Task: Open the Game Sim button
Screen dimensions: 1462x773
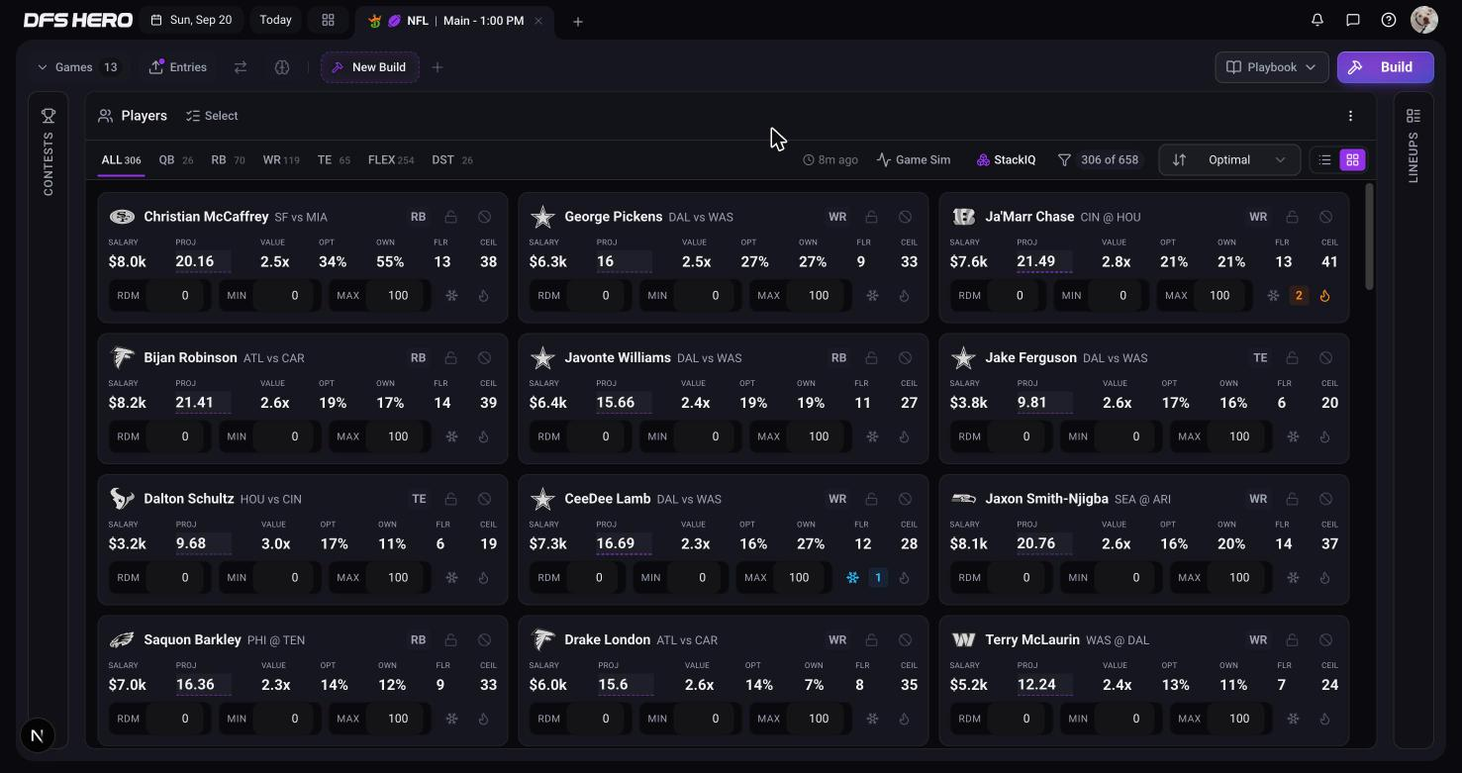Action: coord(914,160)
